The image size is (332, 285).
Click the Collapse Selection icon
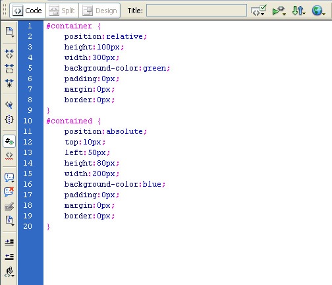tap(9, 69)
